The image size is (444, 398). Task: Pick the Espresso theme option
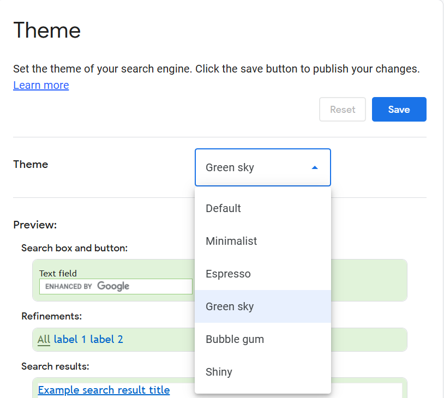click(x=263, y=274)
